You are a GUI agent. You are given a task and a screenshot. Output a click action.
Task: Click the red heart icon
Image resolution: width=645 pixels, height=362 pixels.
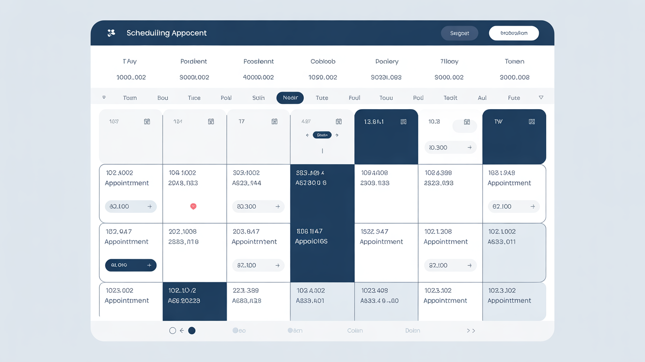(193, 207)
